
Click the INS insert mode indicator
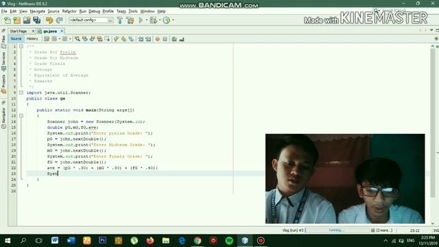436,231
